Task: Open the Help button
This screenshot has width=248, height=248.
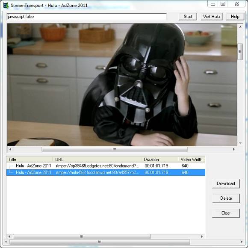Action: click(x=235, y=16)
